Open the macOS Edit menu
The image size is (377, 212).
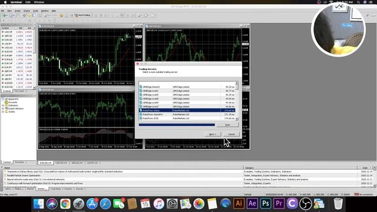pos(28,2)
